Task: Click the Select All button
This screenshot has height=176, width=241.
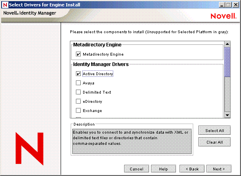Action: click(214, 130)
